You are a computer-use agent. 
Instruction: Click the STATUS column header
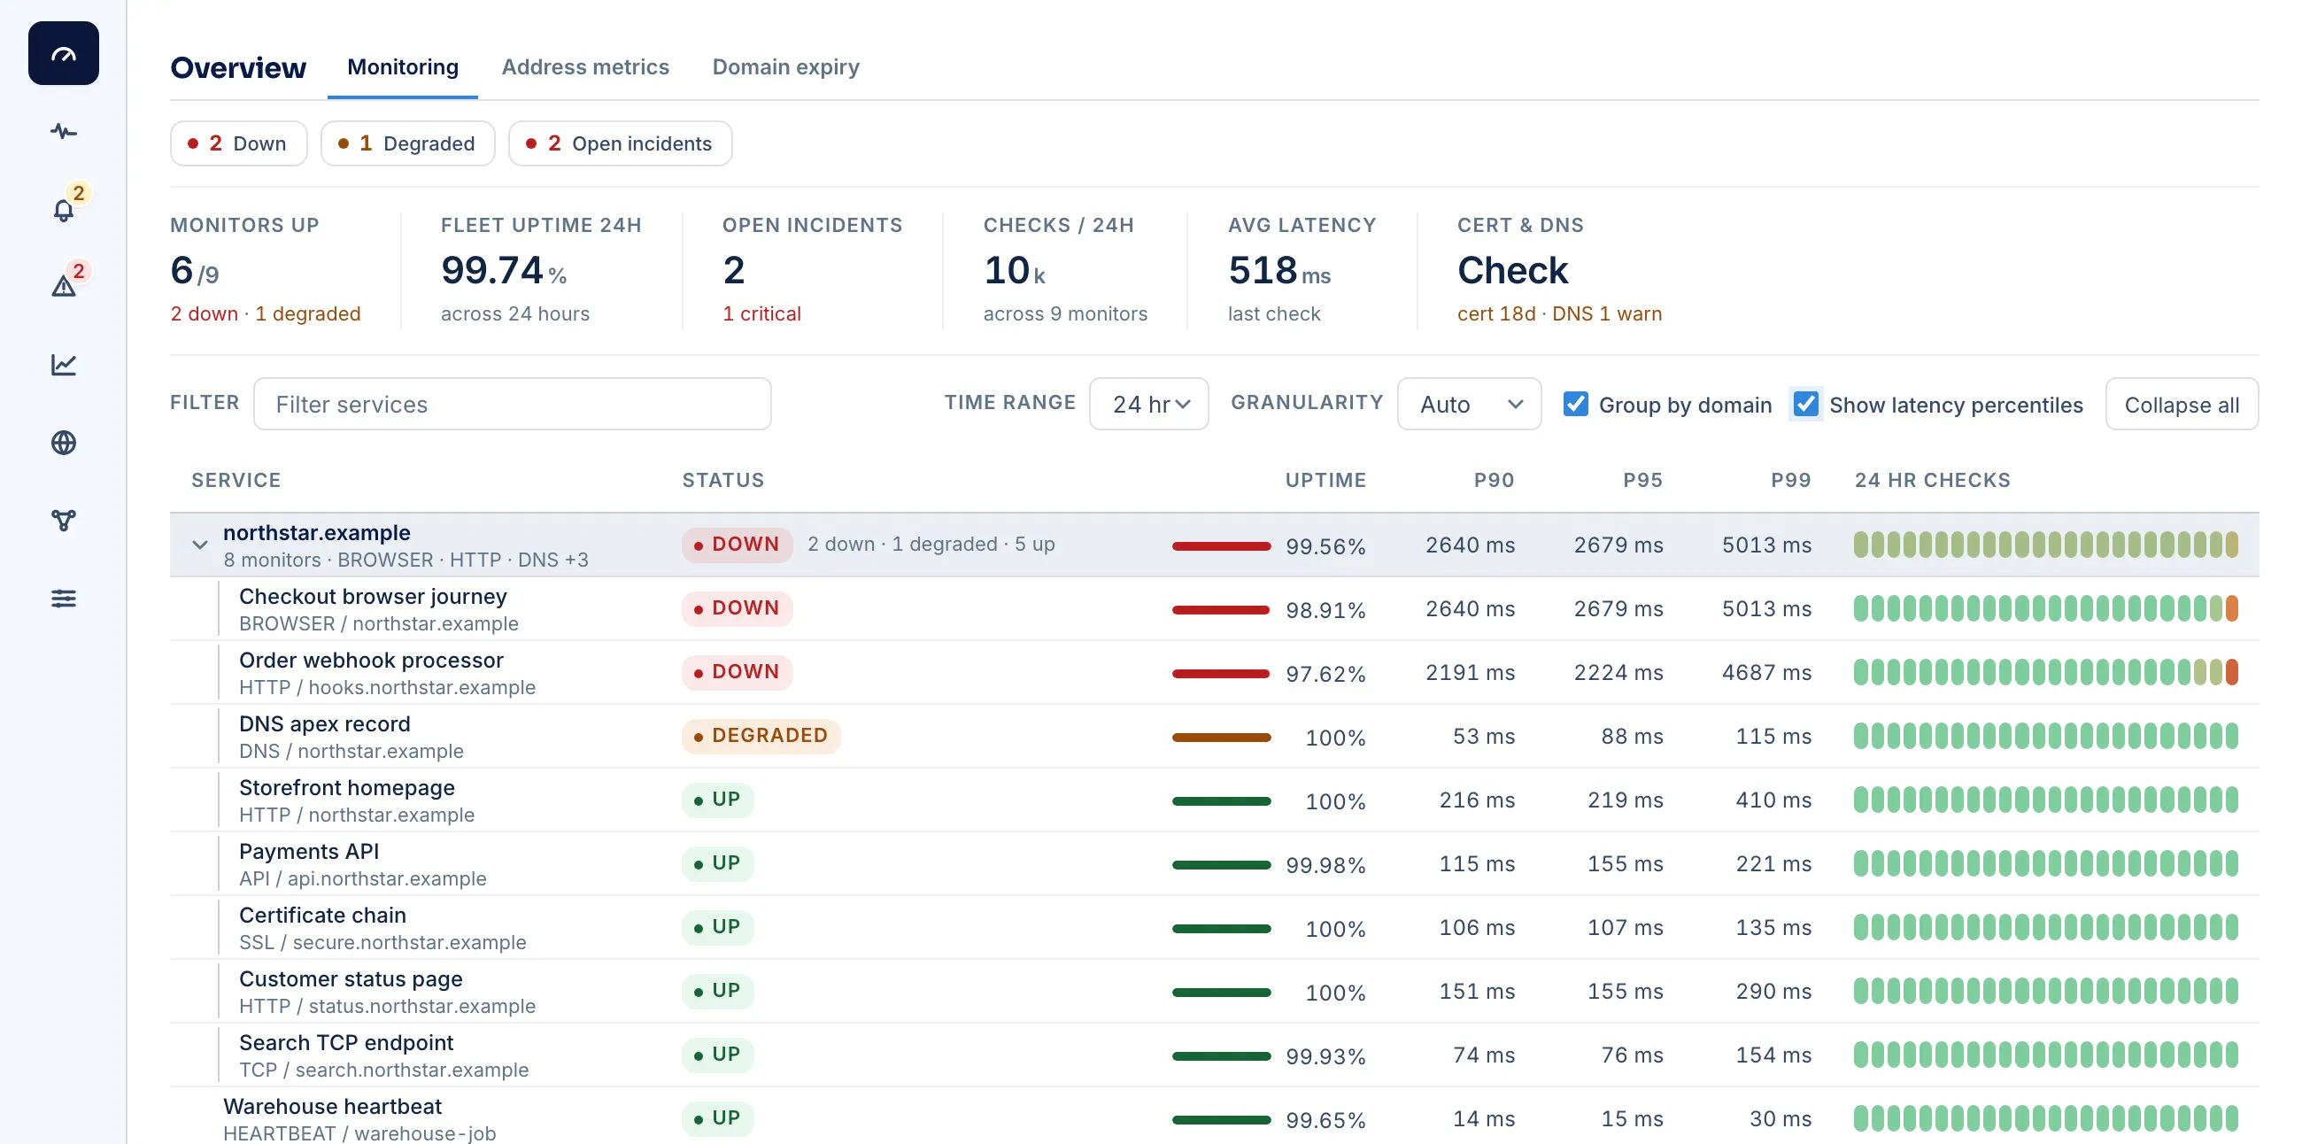coord(723,481)
